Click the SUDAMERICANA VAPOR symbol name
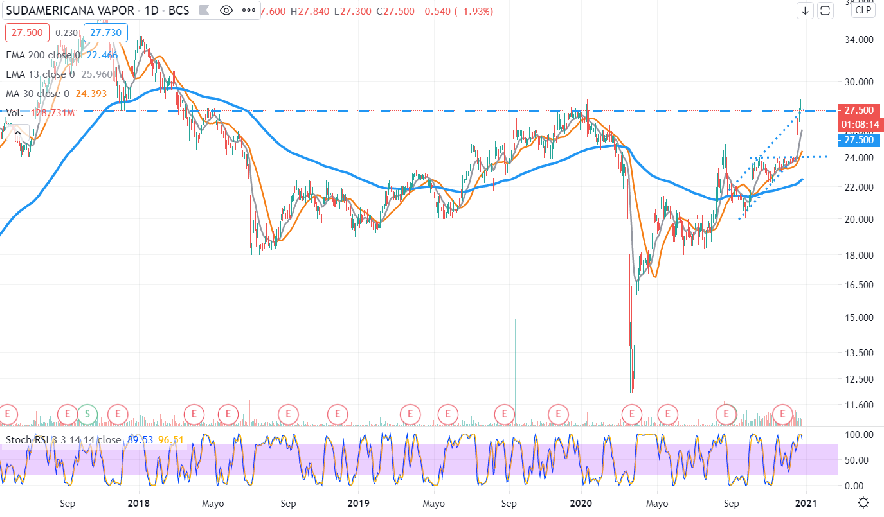The image size is (884, 517). (70, 10)
